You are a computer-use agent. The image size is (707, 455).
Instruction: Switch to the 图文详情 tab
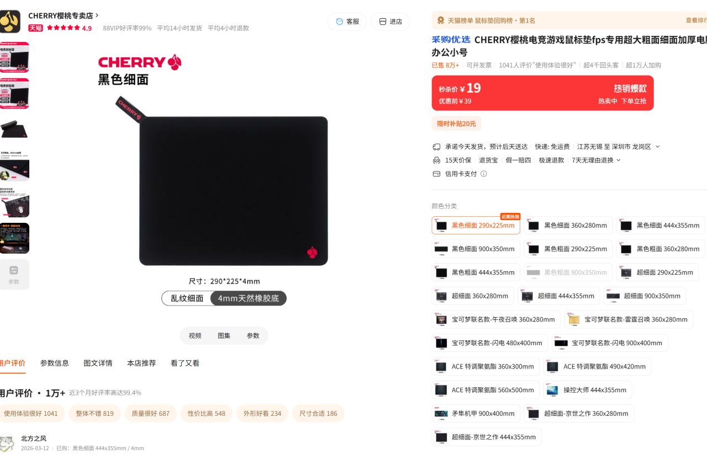point(98,363)
